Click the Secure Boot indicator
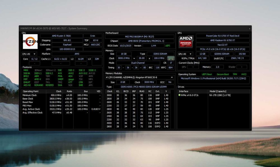Image resolution: width=280 pixels, height=167 pixels. point(223,74)
